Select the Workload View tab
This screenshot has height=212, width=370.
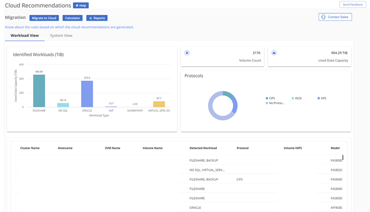[25, 36]
